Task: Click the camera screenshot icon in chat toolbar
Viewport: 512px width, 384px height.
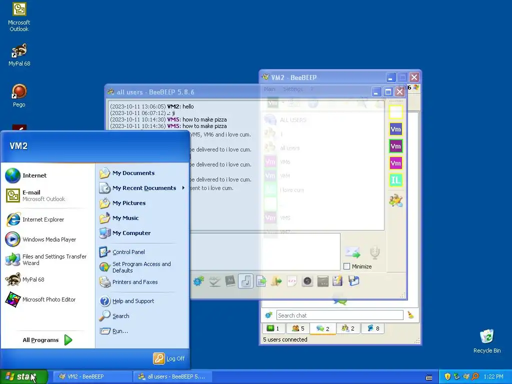Action: click(x=307, y=281)
